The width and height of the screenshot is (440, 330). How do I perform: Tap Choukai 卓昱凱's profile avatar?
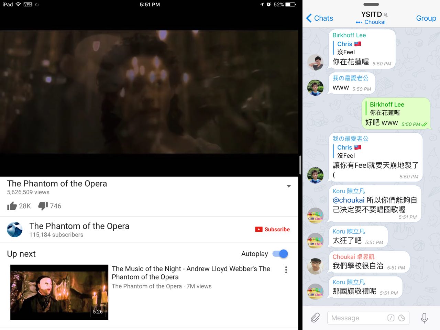(315, 266)
